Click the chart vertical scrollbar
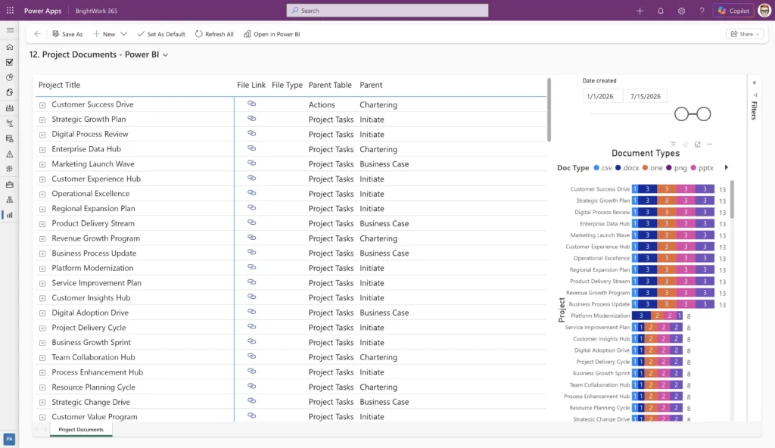775x448 pixels. [732, 199]
